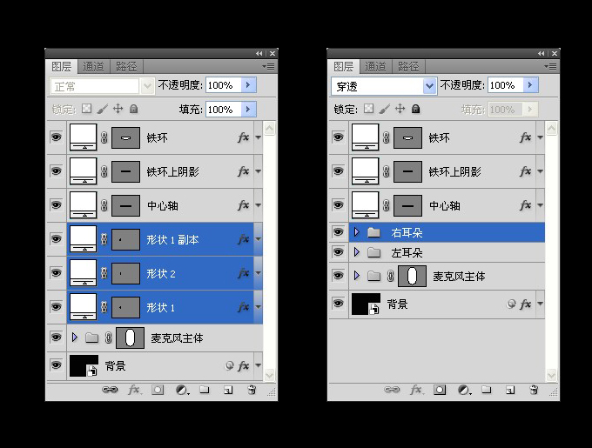Viewport: 592px width, 448px height.
Task: Collapse left panel with double-arrow button
Action: coord(259,54)
